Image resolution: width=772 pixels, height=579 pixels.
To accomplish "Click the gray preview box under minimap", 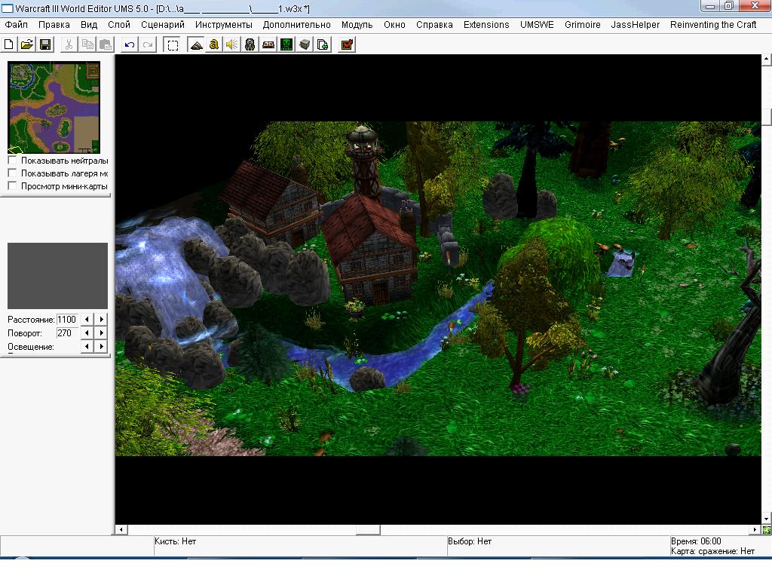I will coord(57,276).
